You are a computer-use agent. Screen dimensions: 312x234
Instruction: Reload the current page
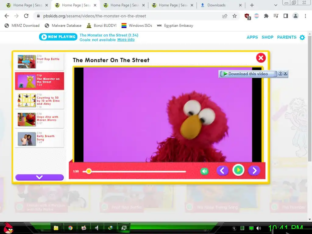click(26, 16)
